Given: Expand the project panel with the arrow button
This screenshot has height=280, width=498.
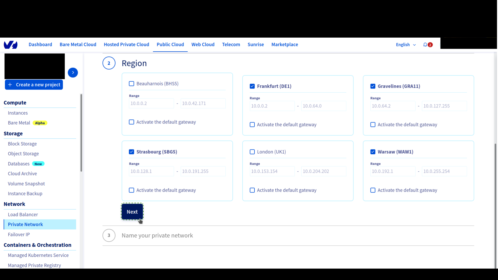Looking at the screenshot, I should point(73,72).
